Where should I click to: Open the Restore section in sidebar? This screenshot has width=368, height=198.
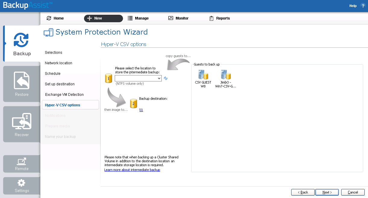pos(22,84)
